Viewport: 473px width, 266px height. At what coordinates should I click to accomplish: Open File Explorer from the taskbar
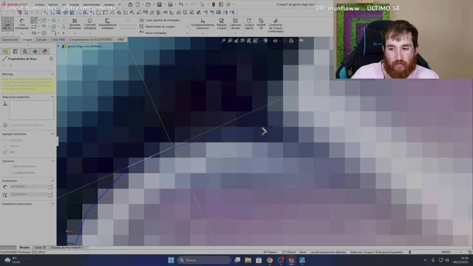248,260
